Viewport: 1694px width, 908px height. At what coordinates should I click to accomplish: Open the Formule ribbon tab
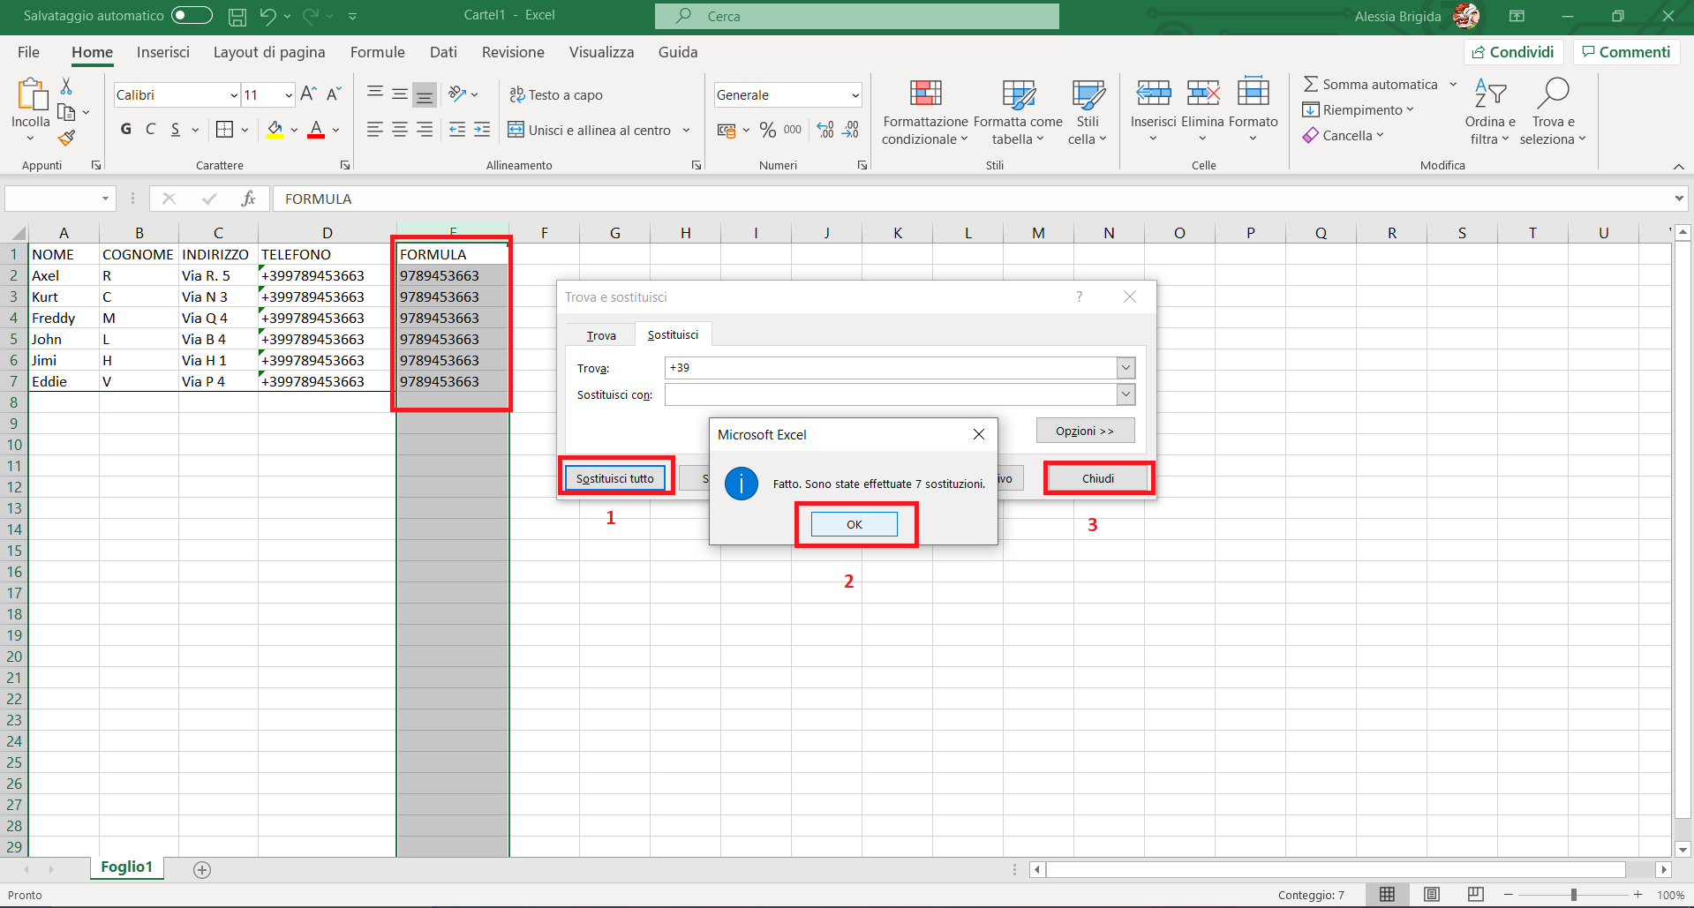pyautogui.click(x=377, y=52)
